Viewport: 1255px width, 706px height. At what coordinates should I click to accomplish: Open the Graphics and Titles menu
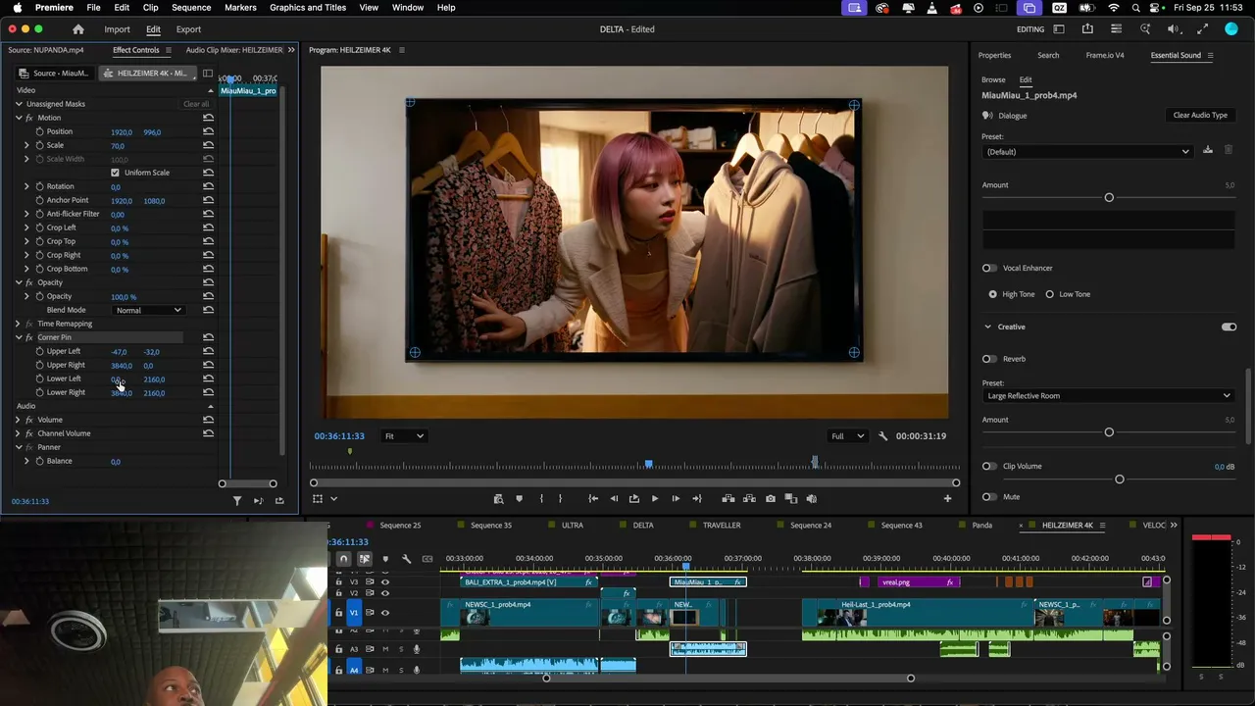pos(308,7)
